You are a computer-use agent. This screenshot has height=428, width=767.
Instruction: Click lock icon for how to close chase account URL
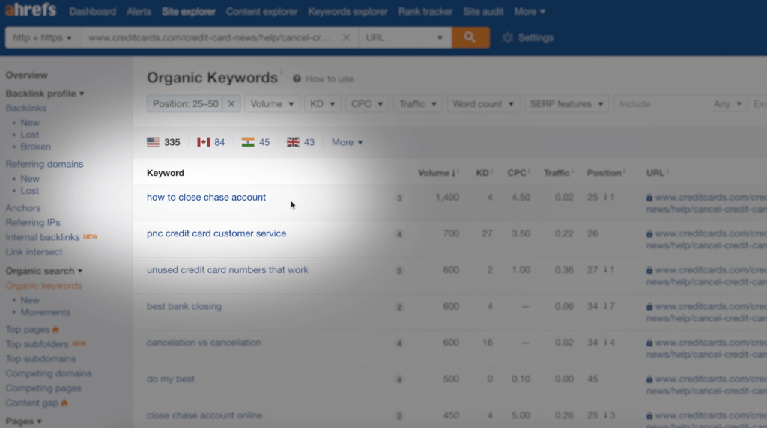click(649, 198)
